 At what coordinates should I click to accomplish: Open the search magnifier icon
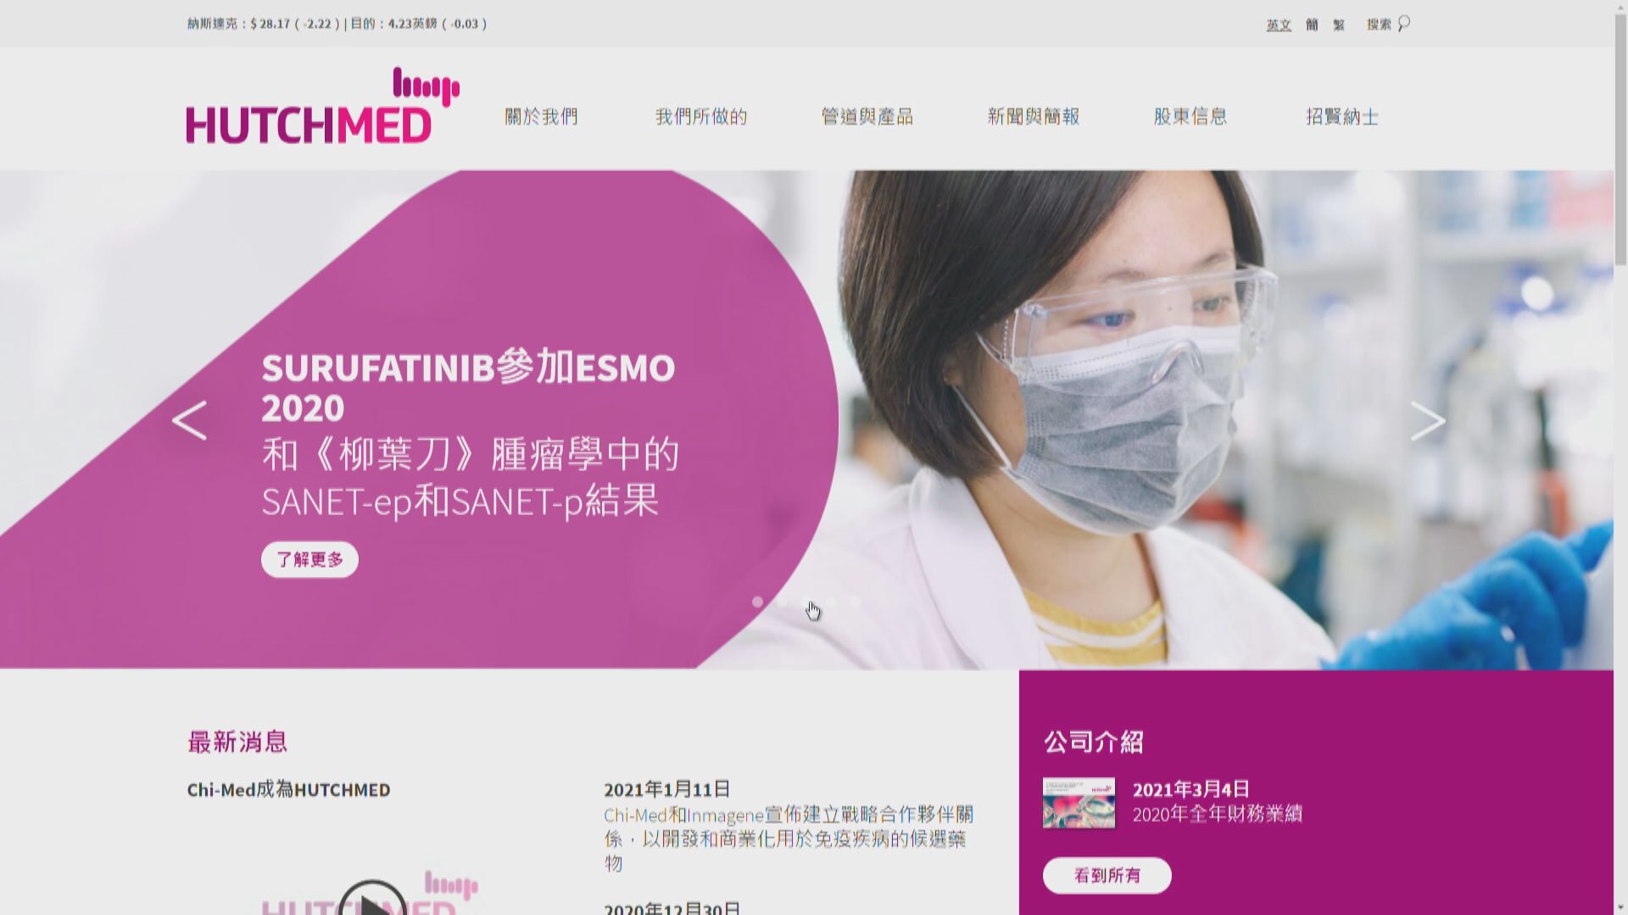point(1403,23)
